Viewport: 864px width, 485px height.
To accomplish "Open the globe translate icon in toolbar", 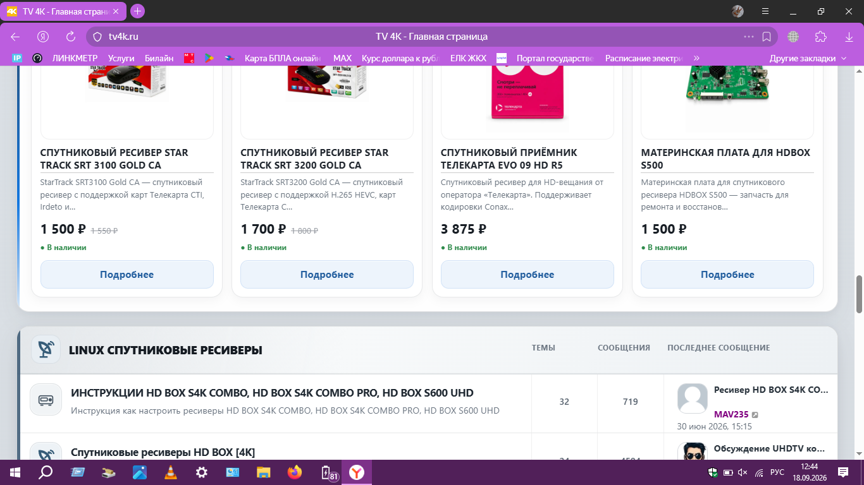I will coord(793,37).
